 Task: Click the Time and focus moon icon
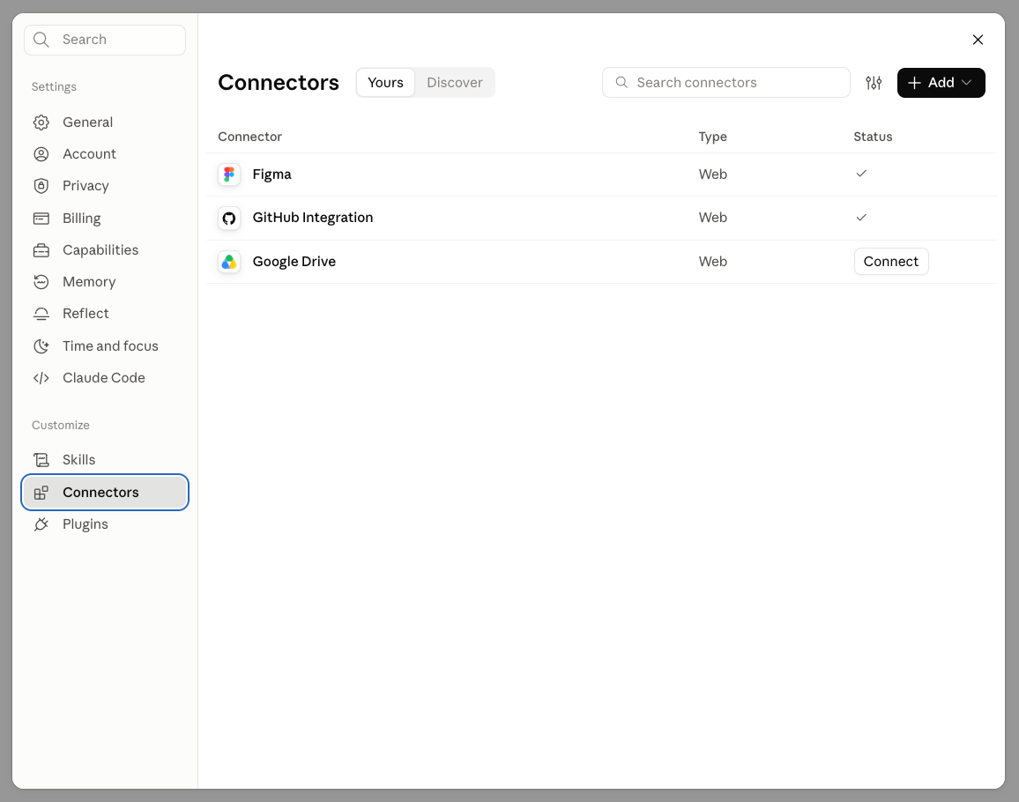41,345
